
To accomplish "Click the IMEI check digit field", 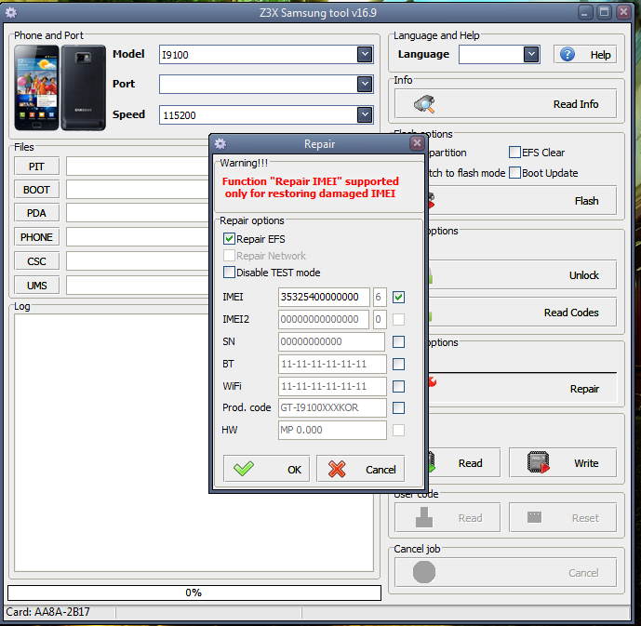I will pyautogui.click(x=380, y=297).
